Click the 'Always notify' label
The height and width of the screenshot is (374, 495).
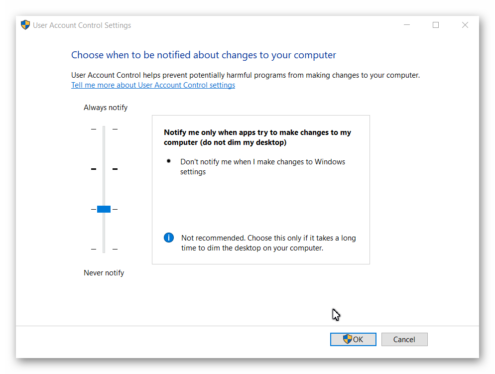click(106, 108)
